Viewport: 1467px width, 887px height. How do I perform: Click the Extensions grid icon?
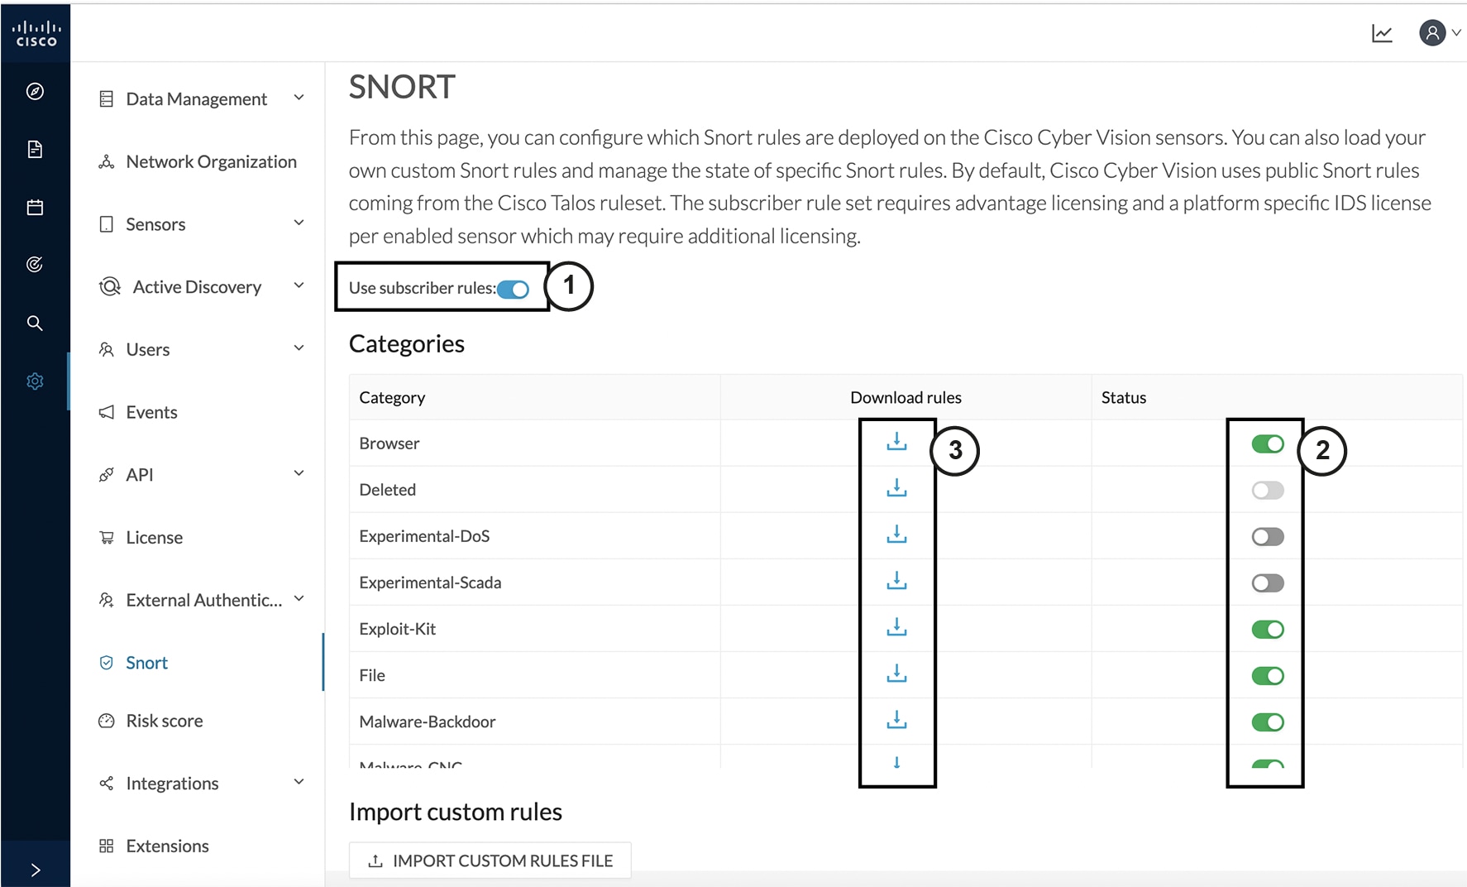106,846
